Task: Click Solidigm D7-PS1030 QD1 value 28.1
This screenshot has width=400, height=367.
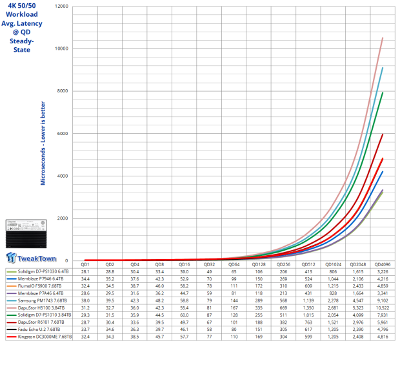Action: tap(85, 271)
